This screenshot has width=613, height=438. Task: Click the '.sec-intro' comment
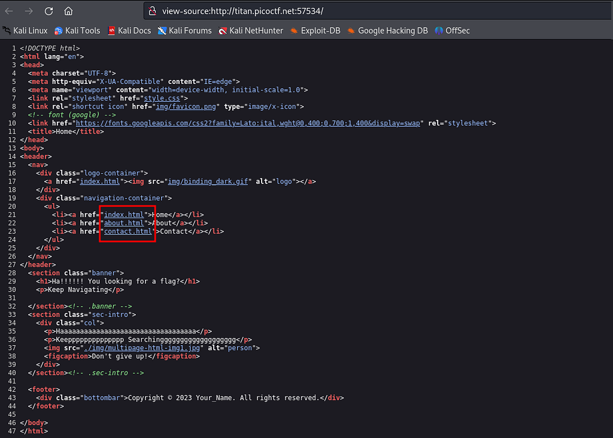[106, 373]
